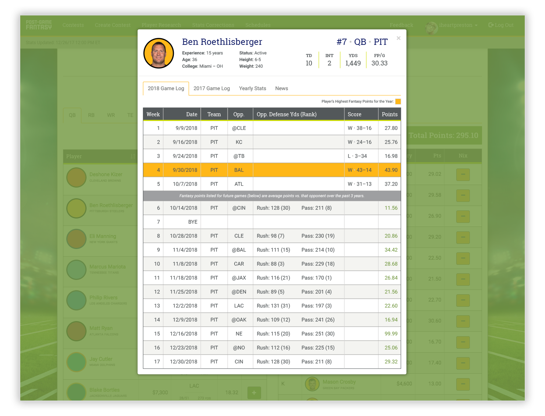Click Mason Crosby's avatar in the lineup
Viewport: 545px width, 416px height.
(x=312, y=384)
